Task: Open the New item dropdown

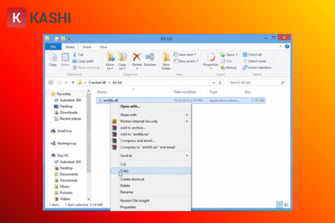Action: (185, 55)
